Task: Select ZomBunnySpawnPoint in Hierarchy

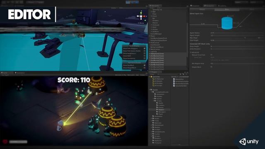Action: click(159, 38)
